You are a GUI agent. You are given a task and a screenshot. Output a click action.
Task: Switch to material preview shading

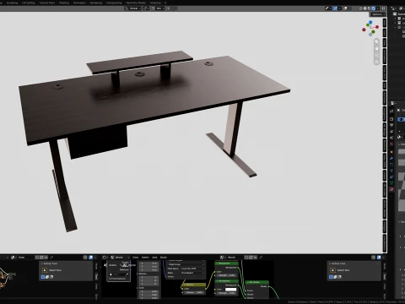(369, 8)
